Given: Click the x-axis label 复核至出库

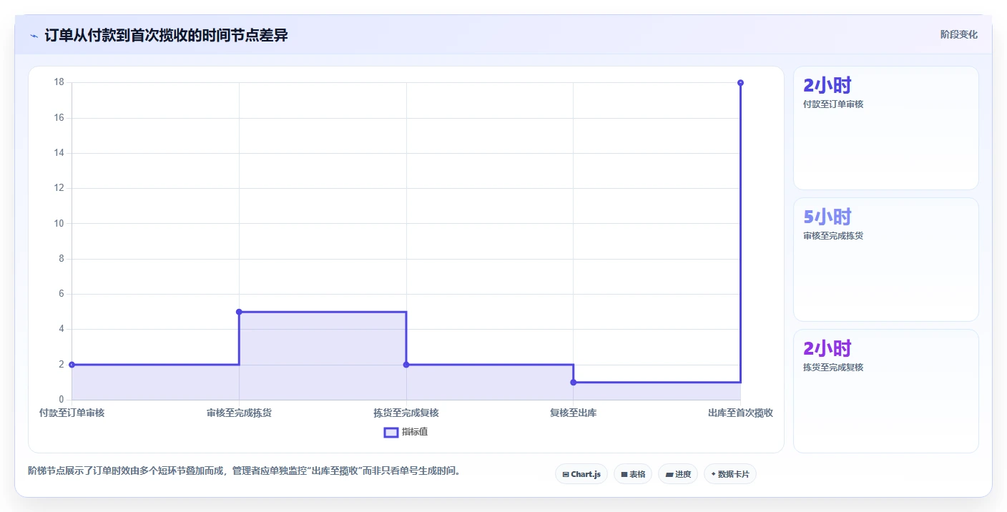Looking at the screenshot, I should (x=574, y=413).
